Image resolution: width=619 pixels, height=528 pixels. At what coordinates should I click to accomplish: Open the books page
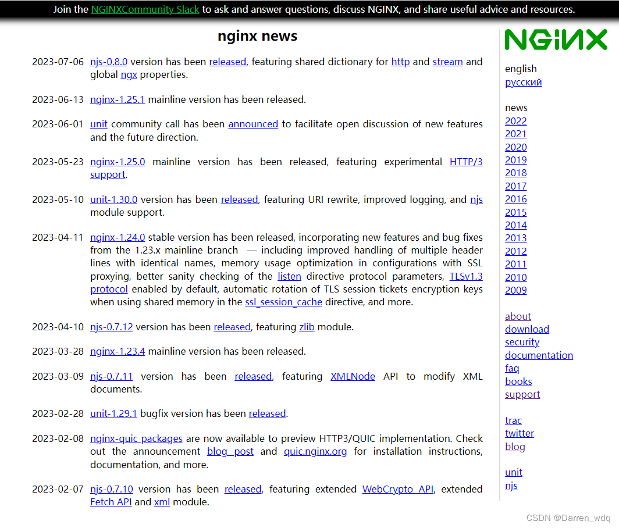coord(518,382)
